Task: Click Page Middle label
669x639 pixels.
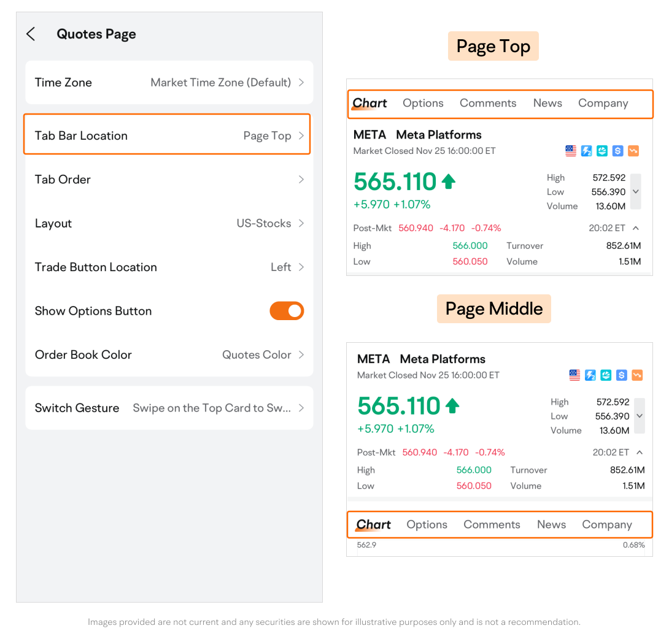Action: tap(494, 308)
